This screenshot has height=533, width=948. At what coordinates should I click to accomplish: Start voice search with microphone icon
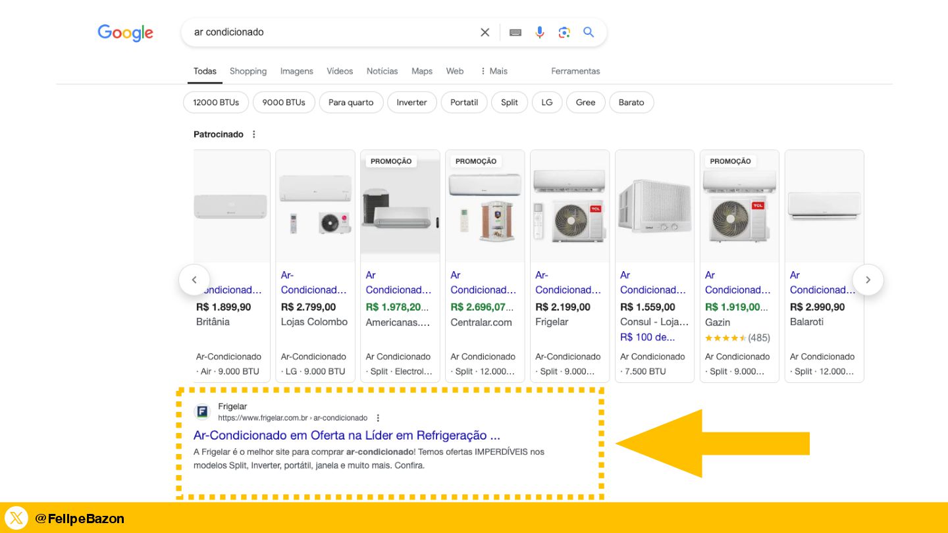tap(540, 32)
